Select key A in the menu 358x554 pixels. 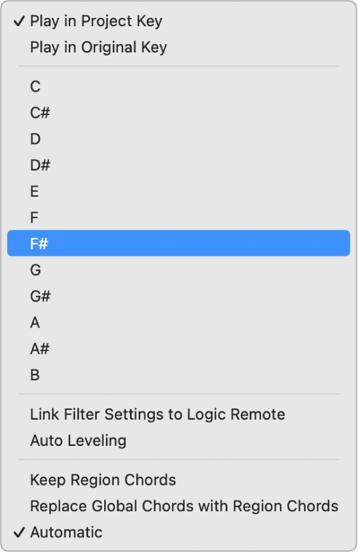(178, 322)
